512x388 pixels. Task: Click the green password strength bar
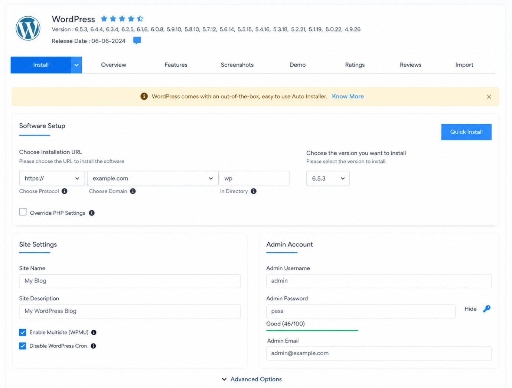tap(312, 330)
